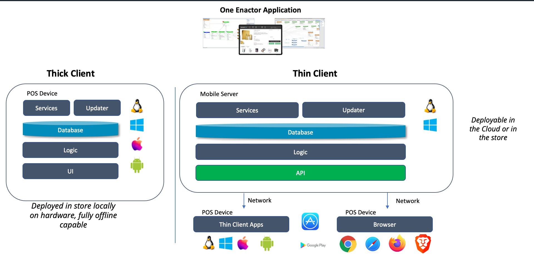Click the Safari icon under Browser box
534x259 pixels.
pyautogui.click(x=372, y=243)
